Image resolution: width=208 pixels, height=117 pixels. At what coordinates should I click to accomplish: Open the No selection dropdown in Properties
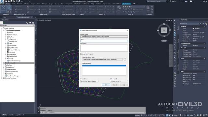pyautogui.click(x=189, y=24)
